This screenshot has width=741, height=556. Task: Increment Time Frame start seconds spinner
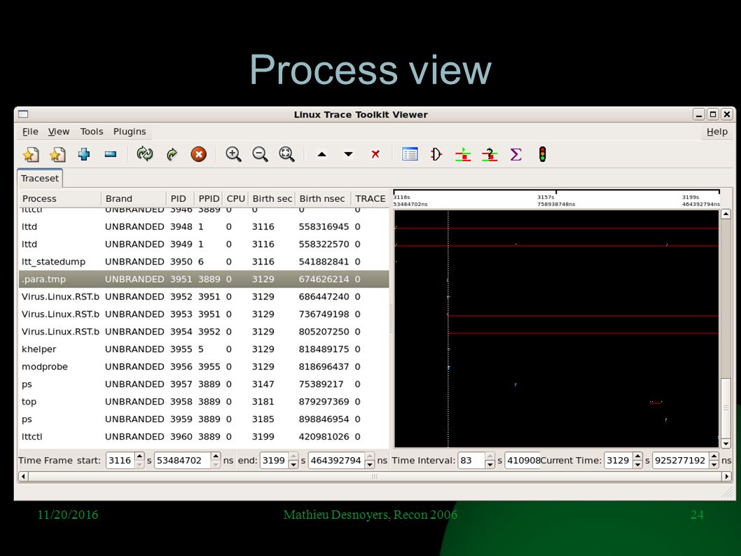tap(139, 456)
